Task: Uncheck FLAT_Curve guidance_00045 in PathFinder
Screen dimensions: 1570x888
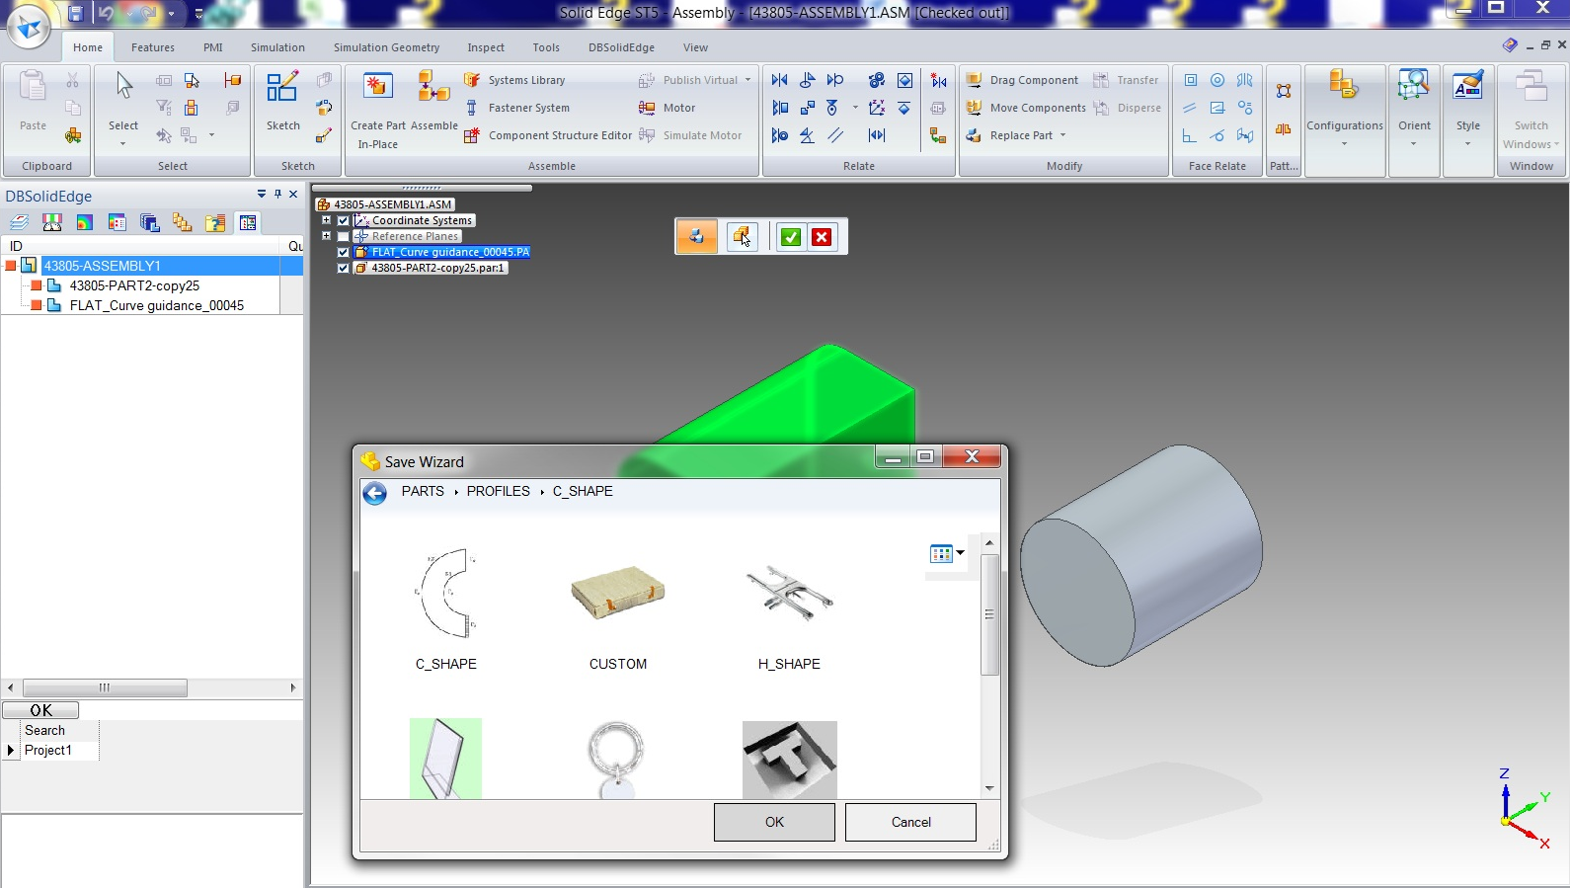Action: point(343,252)
